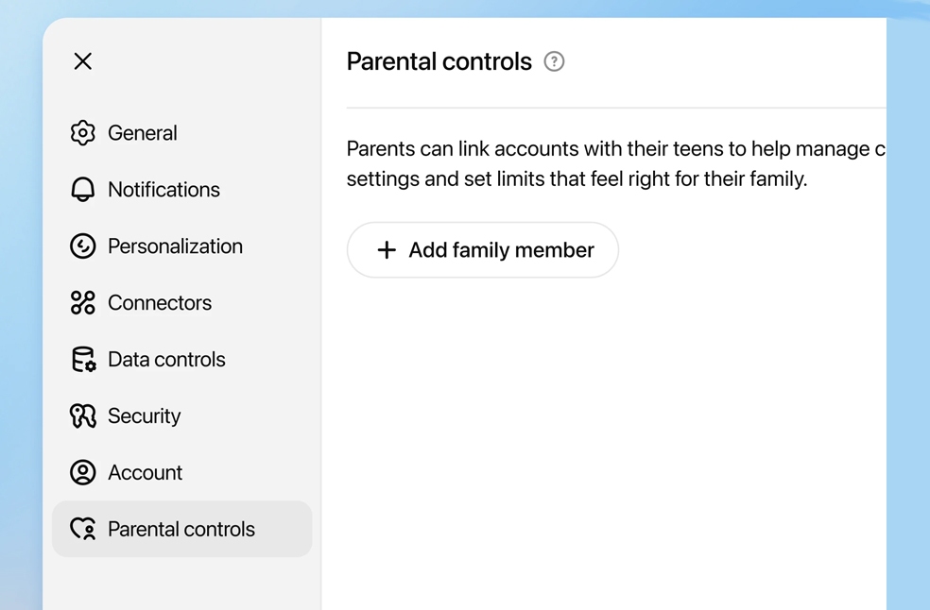Screen dimensions: 930x610
Task: Click the Data controls database icon
Action: coord(82,359)
